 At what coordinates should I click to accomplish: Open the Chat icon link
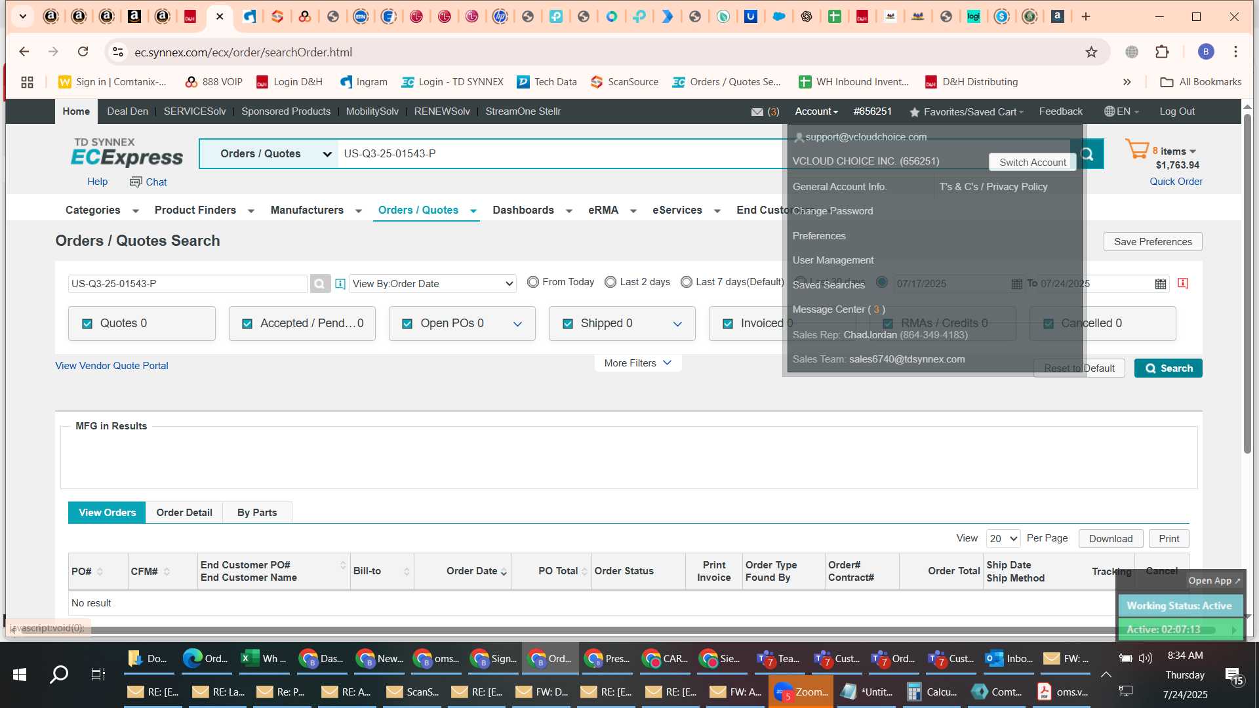[x=148, y=182]
